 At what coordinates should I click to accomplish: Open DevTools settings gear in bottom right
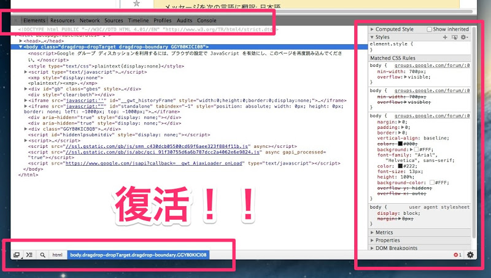(x=470, y=255)
